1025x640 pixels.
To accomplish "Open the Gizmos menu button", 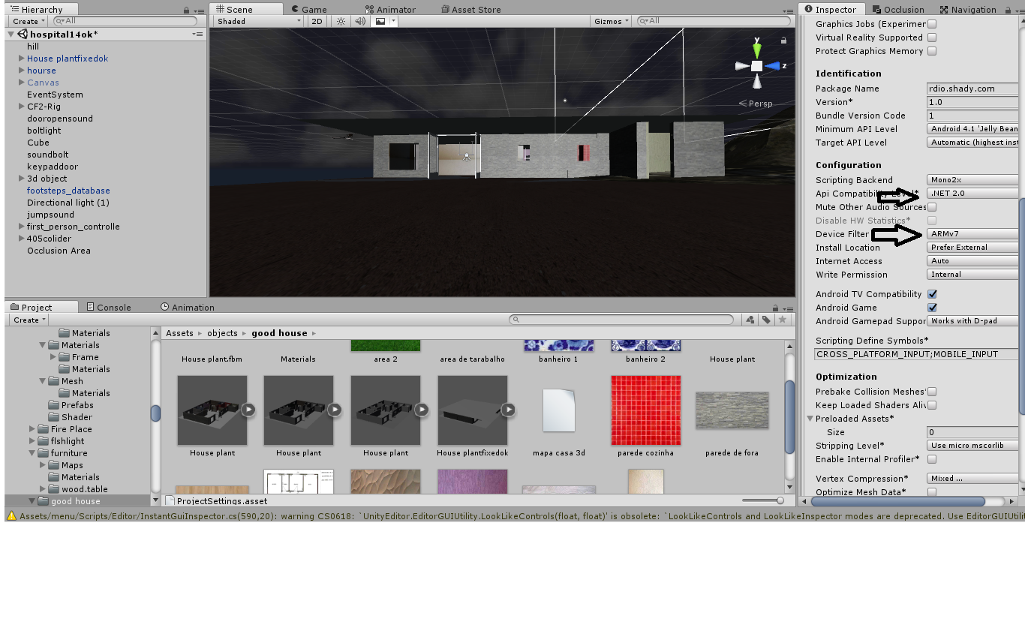I will point(611,21).
